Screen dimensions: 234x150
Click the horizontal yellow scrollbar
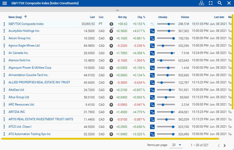click(110, 139)
